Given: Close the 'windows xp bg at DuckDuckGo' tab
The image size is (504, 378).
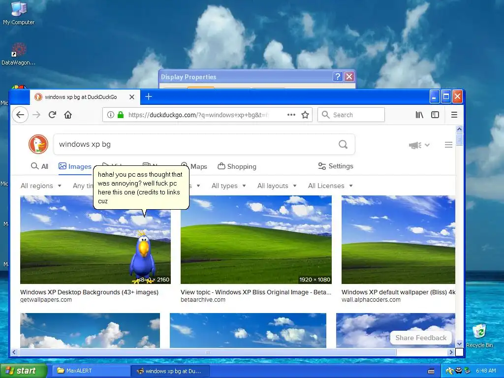Looking at the screenshot, I should tap(132, 97).
